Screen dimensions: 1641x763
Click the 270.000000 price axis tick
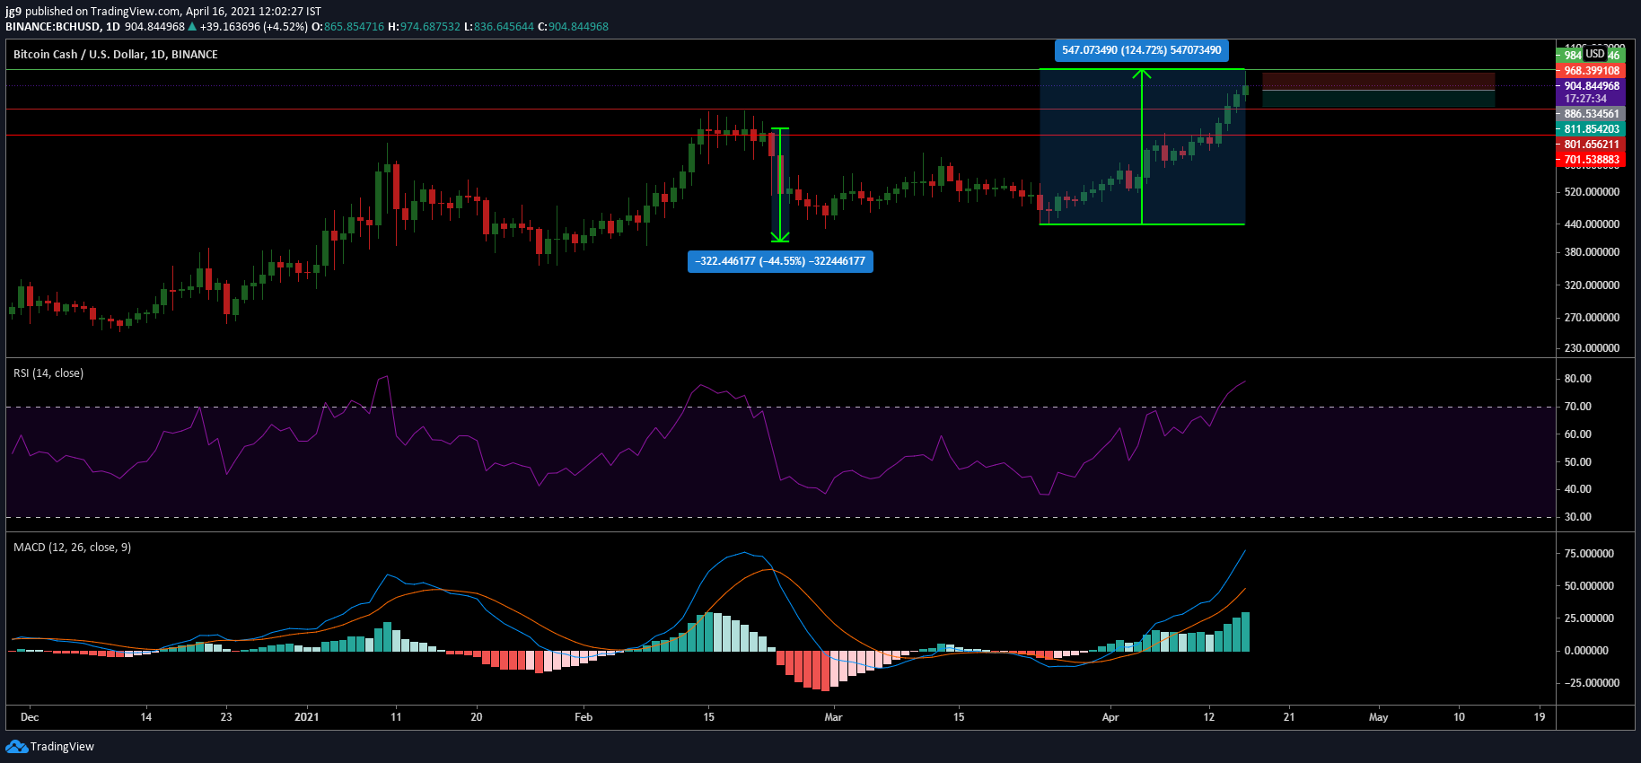point(1592,318)
